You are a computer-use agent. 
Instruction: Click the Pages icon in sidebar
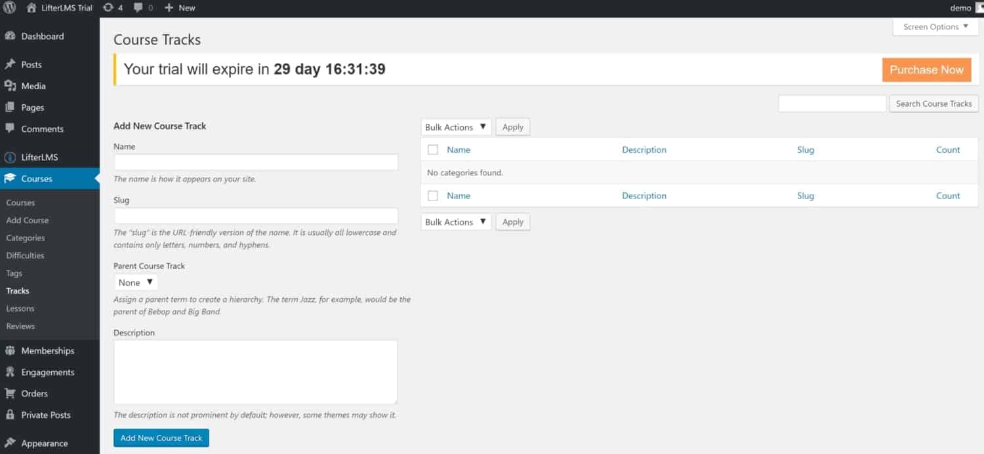click(10, 107)
